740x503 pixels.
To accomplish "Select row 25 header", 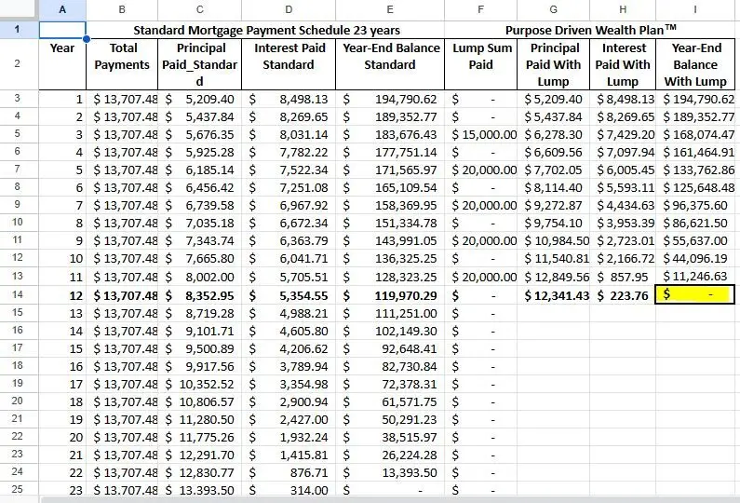I will pos(19,489).
